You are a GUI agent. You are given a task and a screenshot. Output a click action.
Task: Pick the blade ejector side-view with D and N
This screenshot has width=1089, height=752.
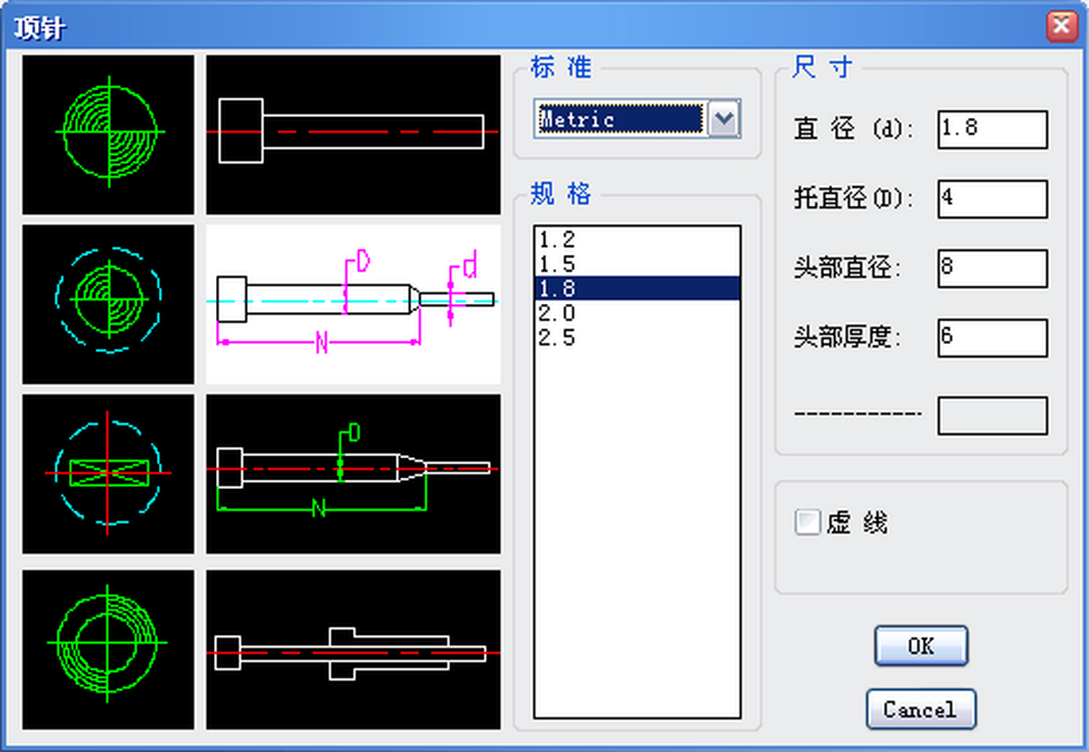coord(353,474)
